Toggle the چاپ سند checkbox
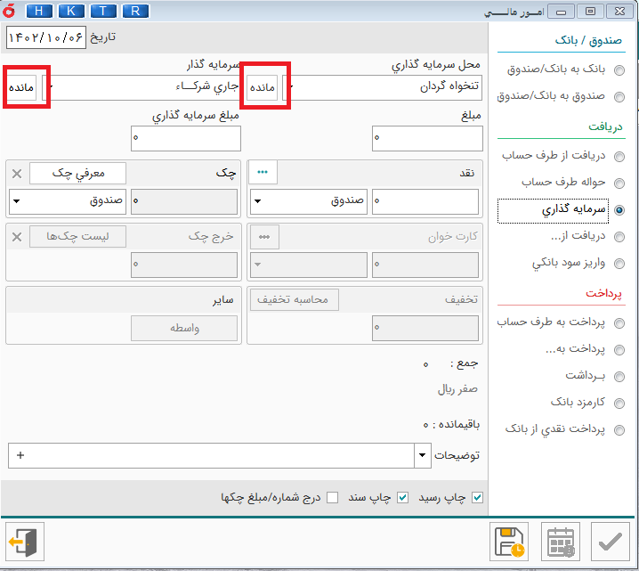Viewport: 639px width, 571px height. pyautogui.click(x=402, y=497)
